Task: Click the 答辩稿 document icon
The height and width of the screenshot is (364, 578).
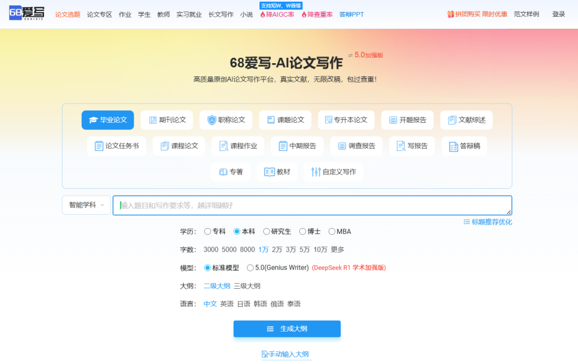Action: point(452,146)
